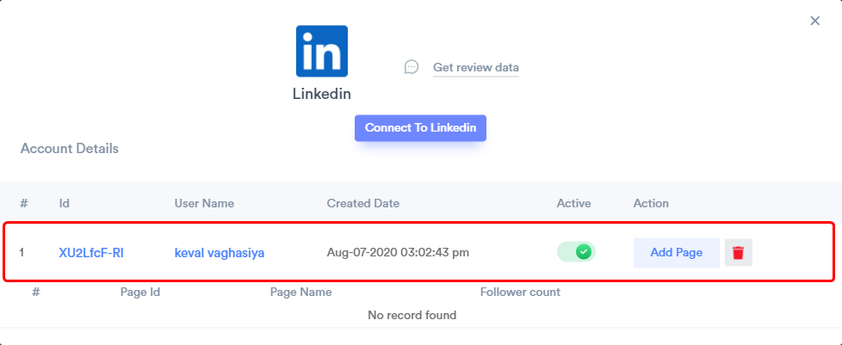
Task: Select the Page Name column header
Action: [300, 292]
